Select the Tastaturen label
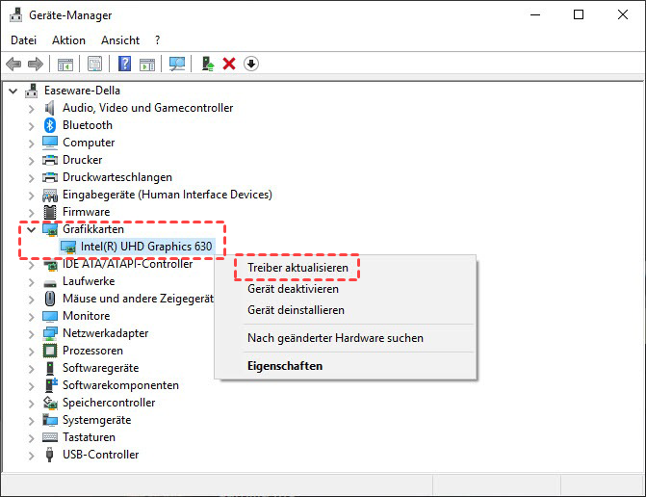 point(89,437)
